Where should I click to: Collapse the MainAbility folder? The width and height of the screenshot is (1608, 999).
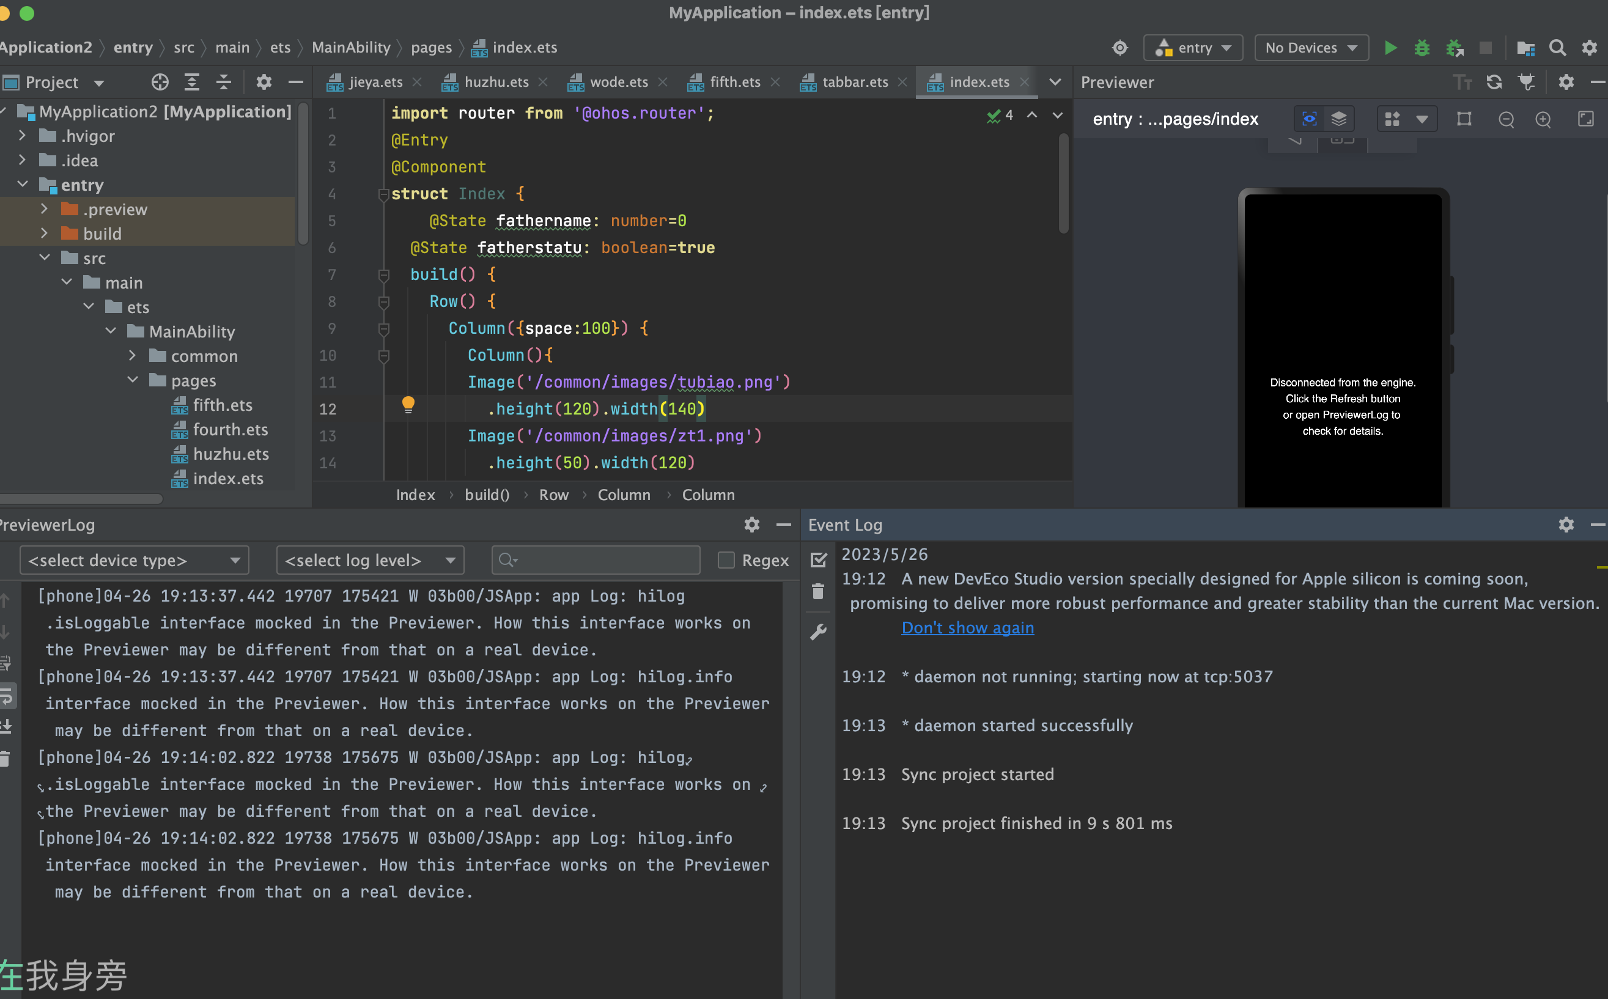pyautogui.click(x=111, y=330)
